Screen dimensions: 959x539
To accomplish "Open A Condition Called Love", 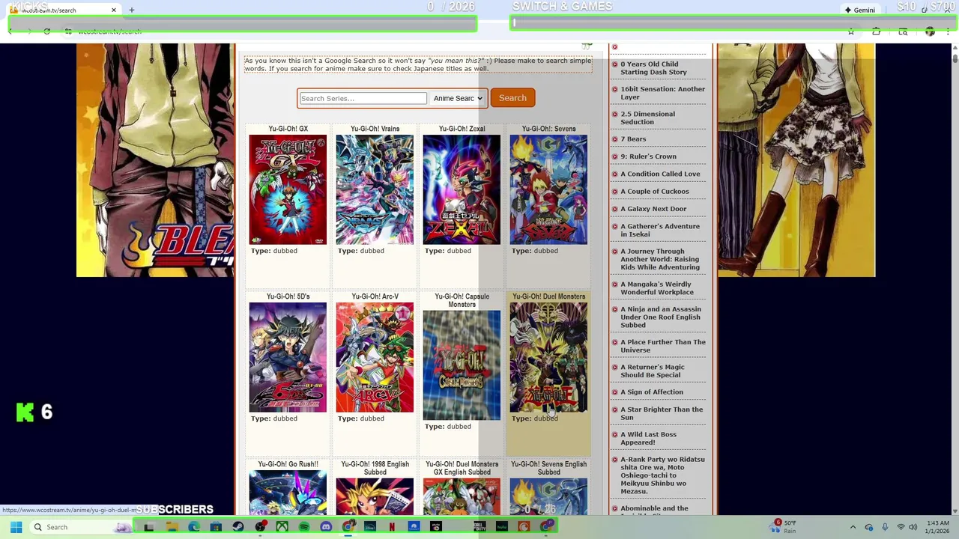I will pyautogui.click(x=660, y=174).
